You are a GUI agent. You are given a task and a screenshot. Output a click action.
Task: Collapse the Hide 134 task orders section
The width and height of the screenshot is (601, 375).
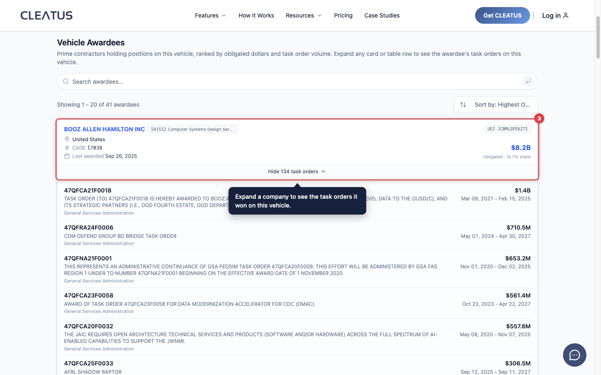(297, 172)
